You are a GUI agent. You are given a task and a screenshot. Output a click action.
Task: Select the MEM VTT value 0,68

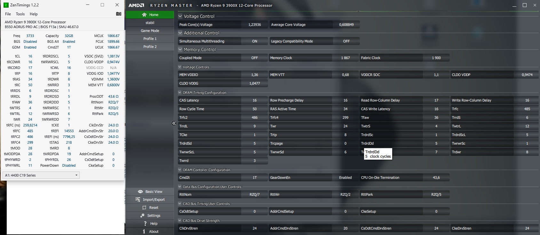(x=345, y=75)
